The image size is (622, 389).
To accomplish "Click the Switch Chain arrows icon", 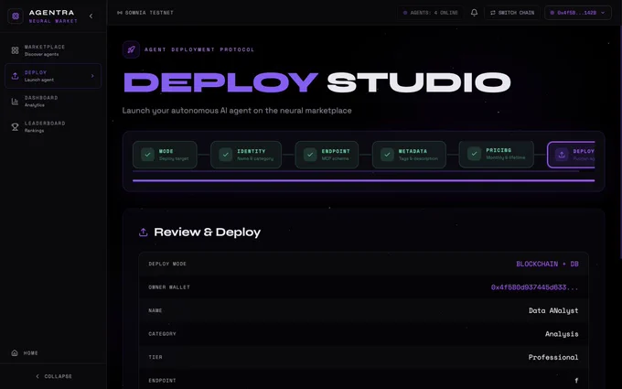I will [493, 13].
